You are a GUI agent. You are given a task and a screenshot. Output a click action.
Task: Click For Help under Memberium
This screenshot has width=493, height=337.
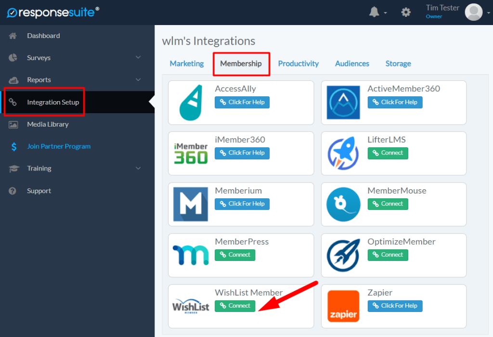tap(242, 204)
